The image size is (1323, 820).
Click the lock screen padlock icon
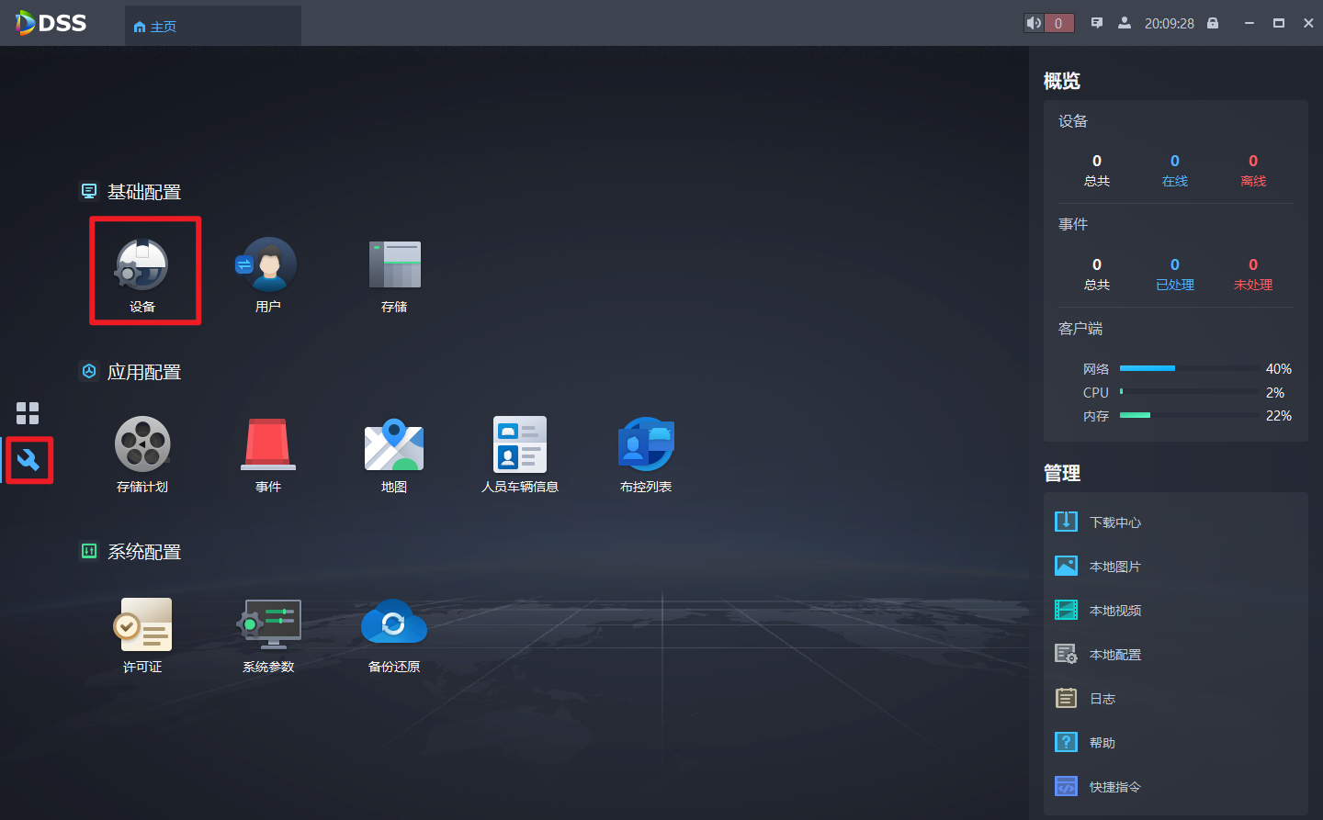(x=1213, y=23)
